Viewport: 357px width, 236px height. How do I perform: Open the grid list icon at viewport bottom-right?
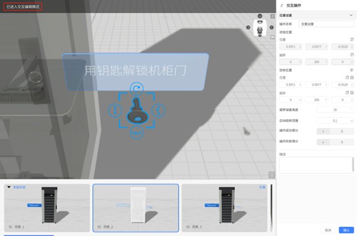click(271, 175)
